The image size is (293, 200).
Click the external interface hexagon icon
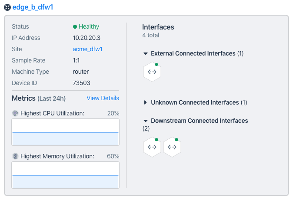[x=152, y=72]
